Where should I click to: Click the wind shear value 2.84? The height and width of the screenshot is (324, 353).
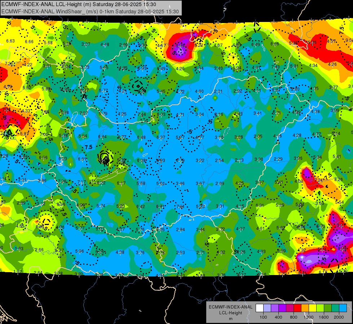click(x=181, y=230)
